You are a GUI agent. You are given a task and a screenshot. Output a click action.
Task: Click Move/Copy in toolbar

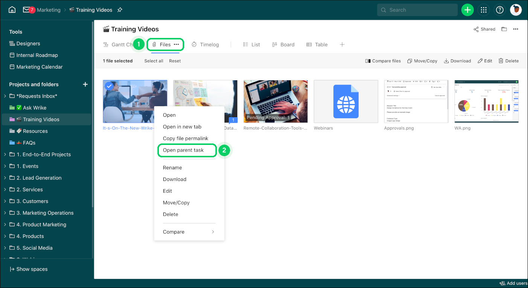(x=422, y=61)
